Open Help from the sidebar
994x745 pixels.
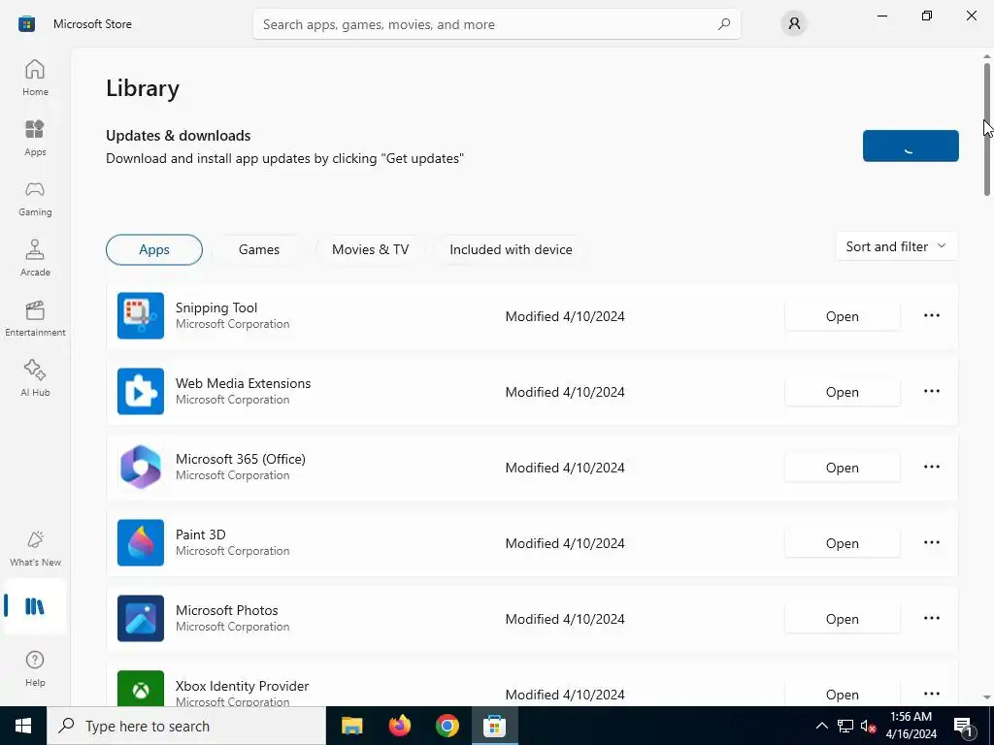[35, 669]
